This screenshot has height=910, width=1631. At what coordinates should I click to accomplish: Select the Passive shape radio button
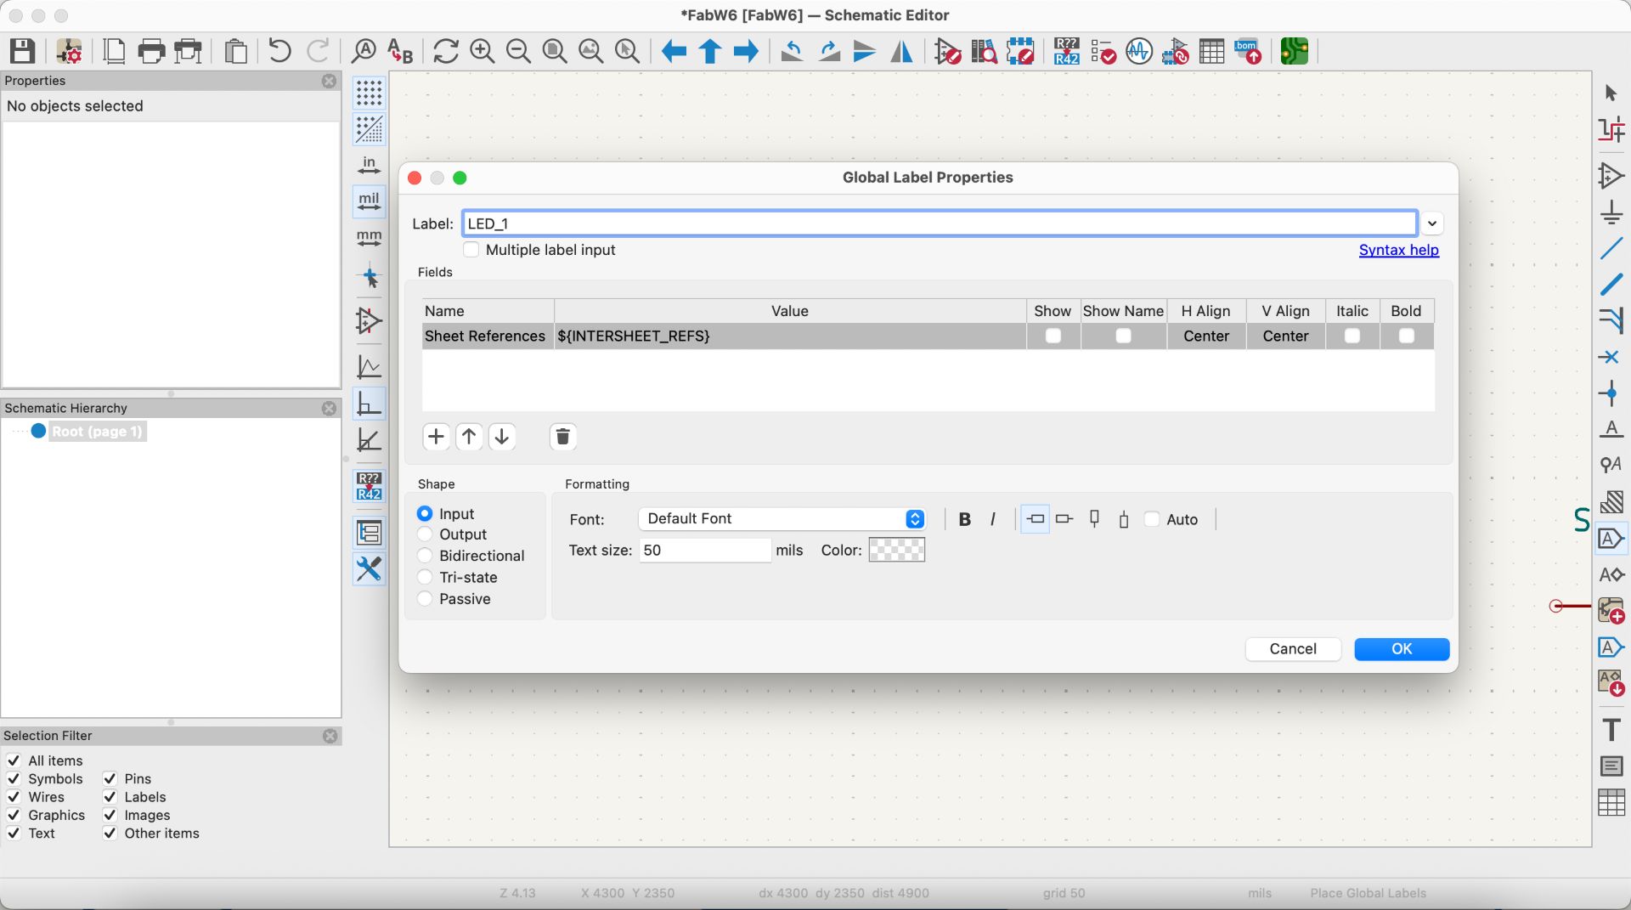click(425, 599)
